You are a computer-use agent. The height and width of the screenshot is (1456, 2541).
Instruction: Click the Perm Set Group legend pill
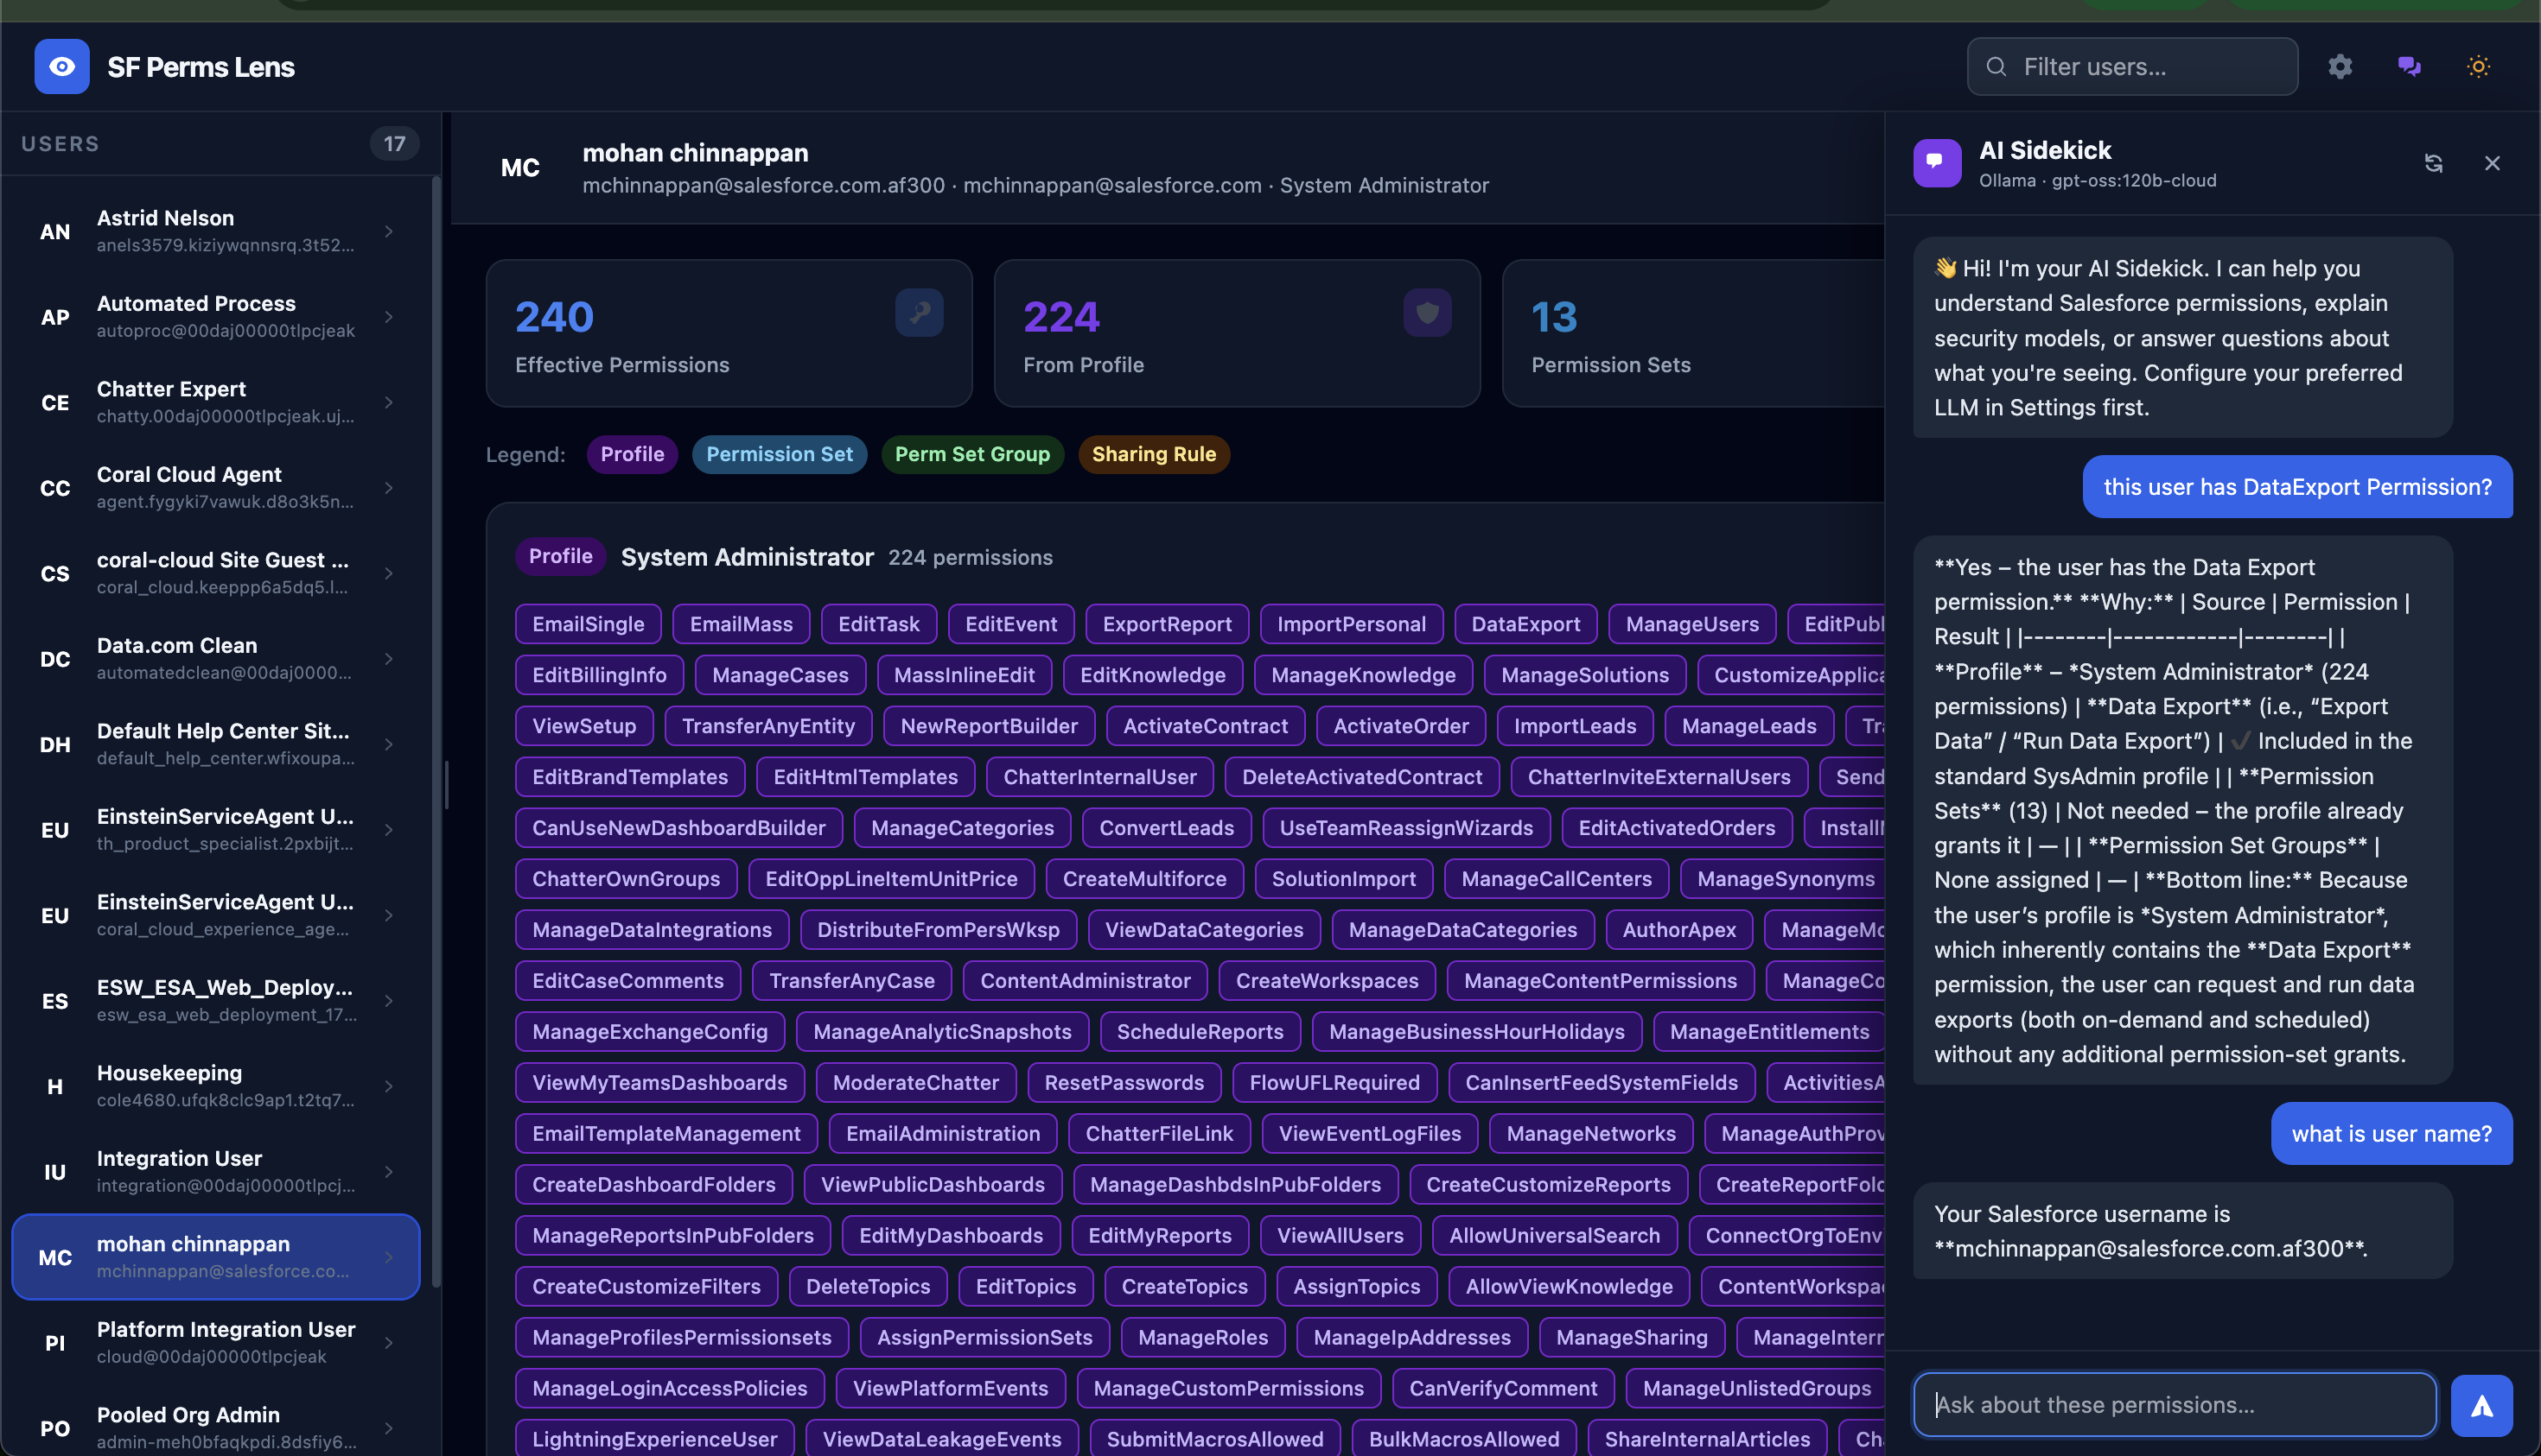(973, 455)
